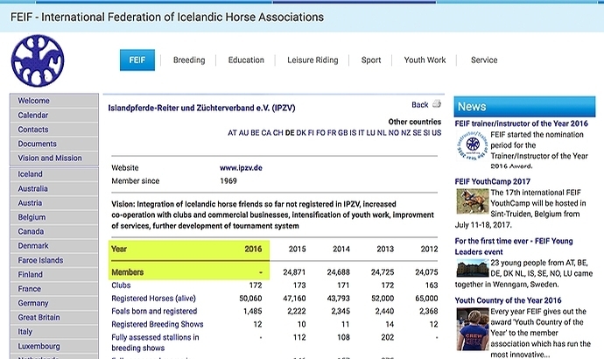Open FEIF YouthCamp 2017 news item
604x359 pixels.
[x=492, y=181]
